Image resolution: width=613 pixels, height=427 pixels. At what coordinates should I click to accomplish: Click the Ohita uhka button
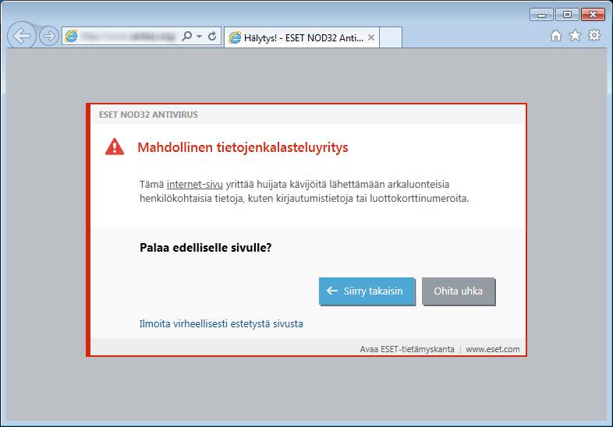(458, 291)
